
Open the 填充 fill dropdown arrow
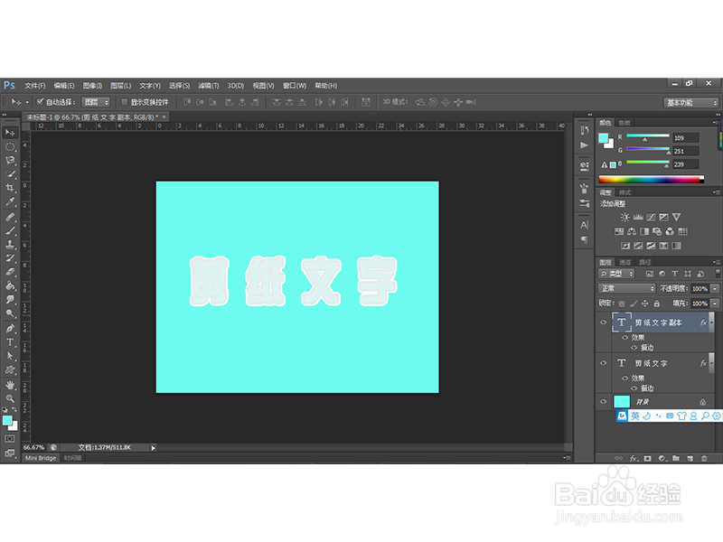point(715,304)
